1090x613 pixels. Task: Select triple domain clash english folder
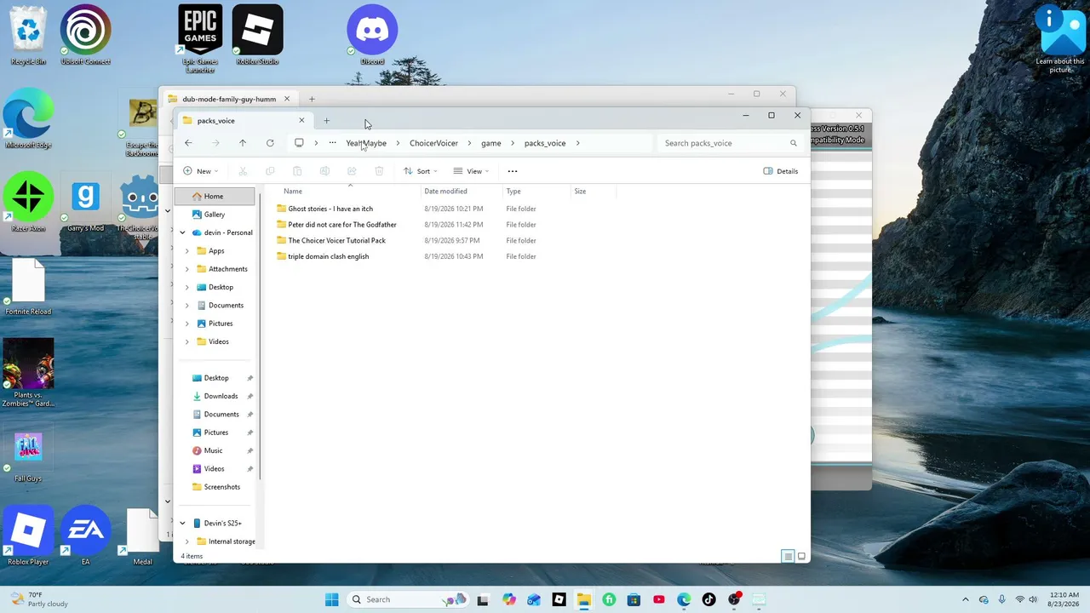coord(328,256)
